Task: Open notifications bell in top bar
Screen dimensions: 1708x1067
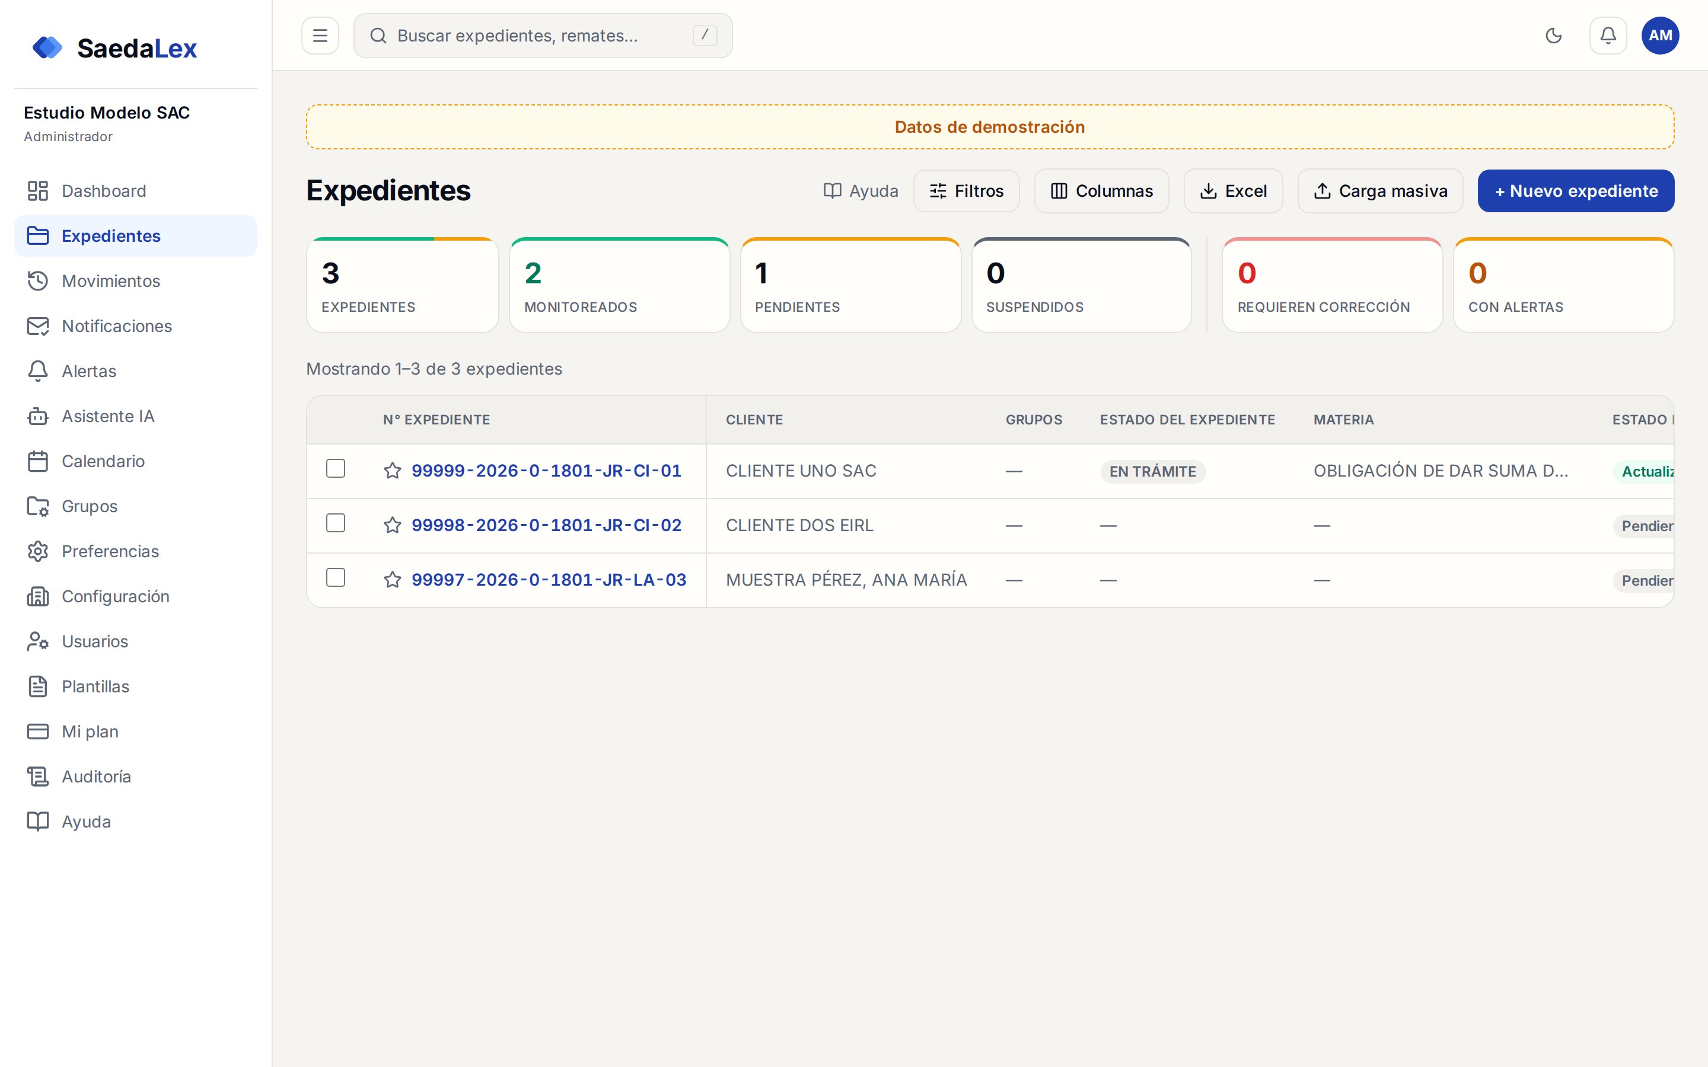Action: coord(1608,36)
